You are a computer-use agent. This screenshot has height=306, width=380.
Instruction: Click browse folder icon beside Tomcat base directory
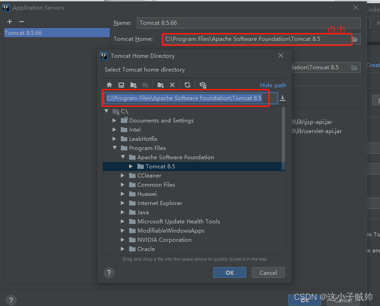354,67
